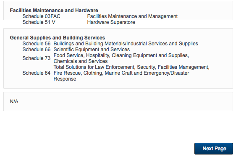Viewport: 236px width, 157px height.
Task: Click inside the General Supplies panel box
Action: point(118,58)
